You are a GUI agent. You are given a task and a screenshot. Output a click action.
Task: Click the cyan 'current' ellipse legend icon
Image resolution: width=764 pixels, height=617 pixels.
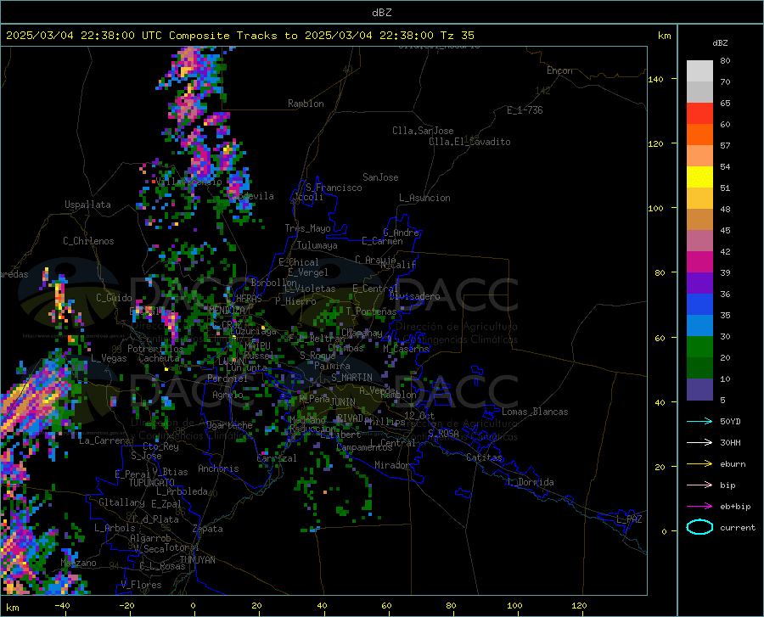[699, 527]
